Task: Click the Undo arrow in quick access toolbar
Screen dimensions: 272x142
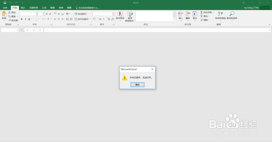Action: tap(10, 3)
